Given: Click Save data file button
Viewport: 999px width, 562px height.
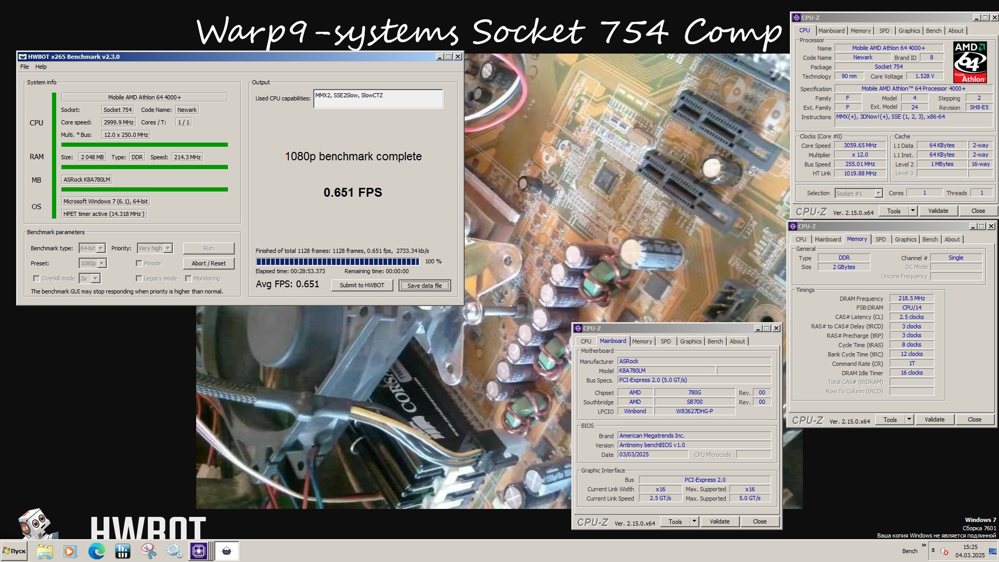Looking at the screenshot, I should tap(425, 285).
